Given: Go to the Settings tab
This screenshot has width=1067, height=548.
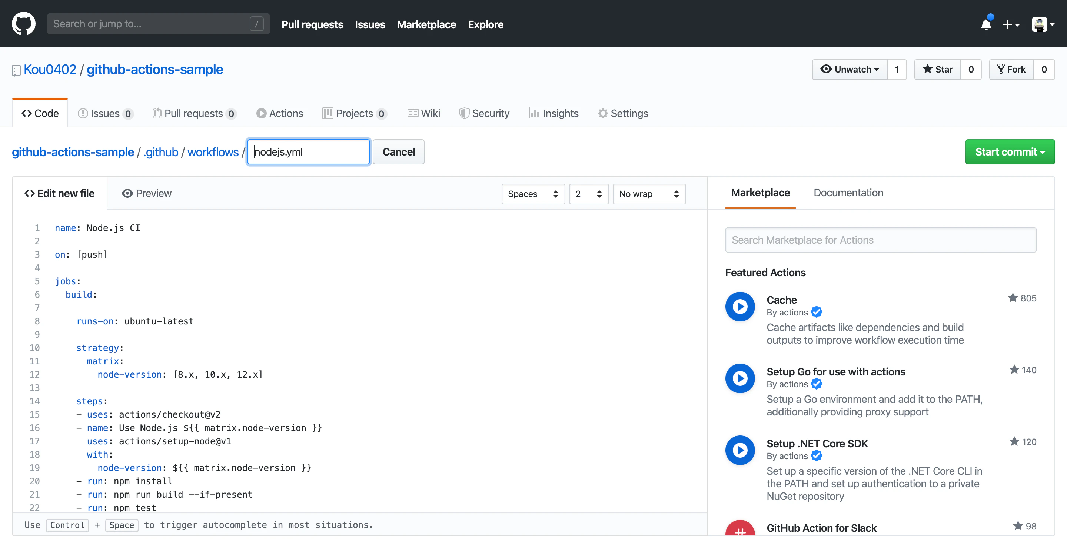Looking at the screenshot, I should click(x=623, y=113).
